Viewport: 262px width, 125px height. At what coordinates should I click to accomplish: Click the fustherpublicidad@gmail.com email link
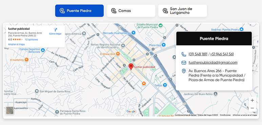pyautogui.click(x=213, y=63)
